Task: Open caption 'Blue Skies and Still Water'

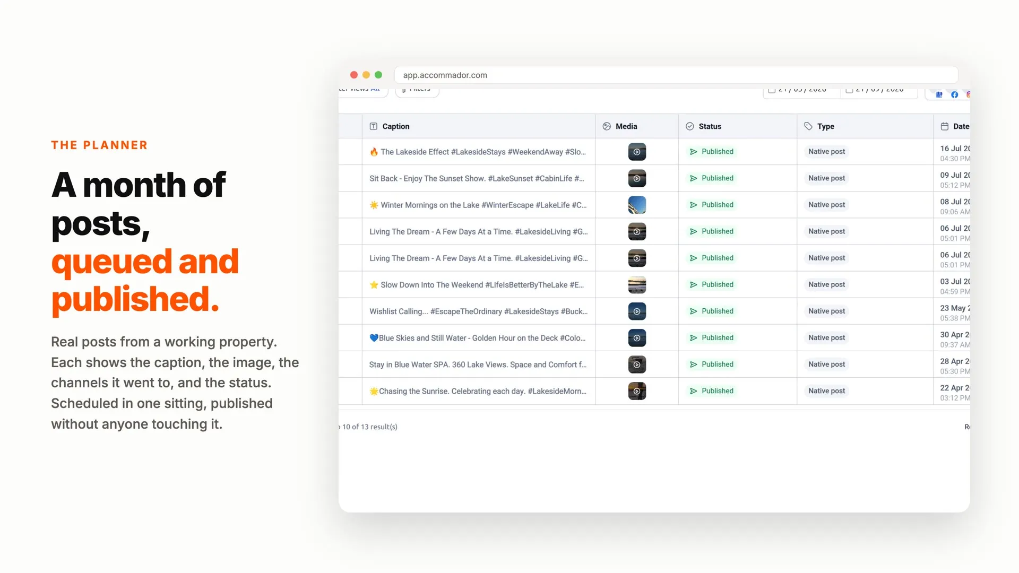Action: tap(477, 338)
